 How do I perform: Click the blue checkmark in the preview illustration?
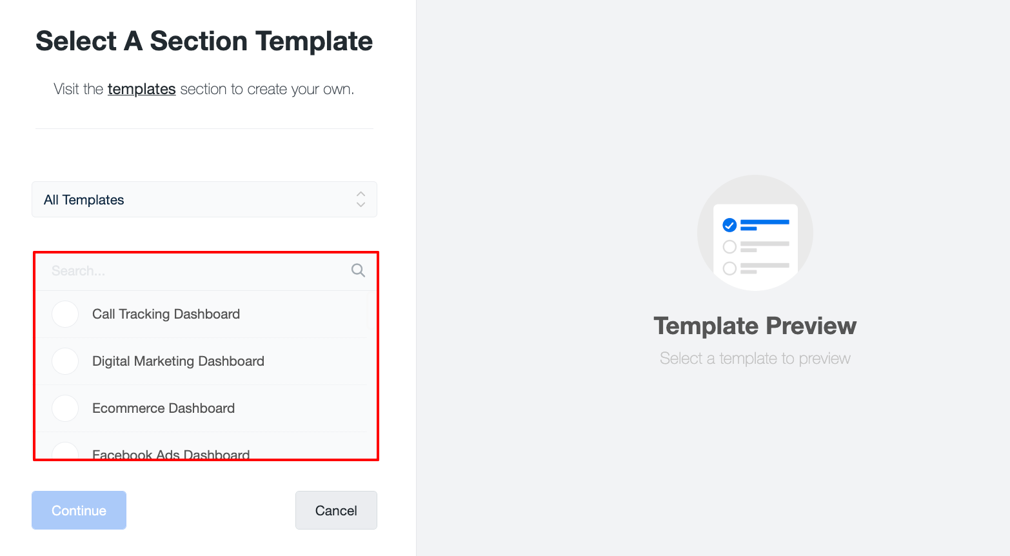(x=729, y=225)
